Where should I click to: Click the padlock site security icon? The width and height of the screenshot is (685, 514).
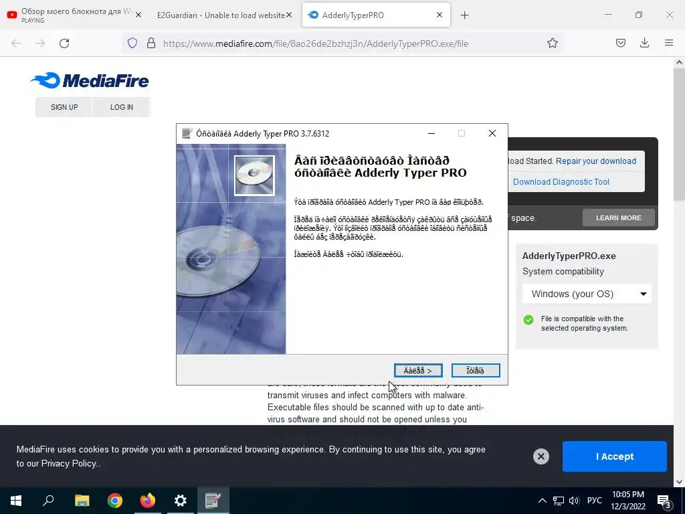151,44
